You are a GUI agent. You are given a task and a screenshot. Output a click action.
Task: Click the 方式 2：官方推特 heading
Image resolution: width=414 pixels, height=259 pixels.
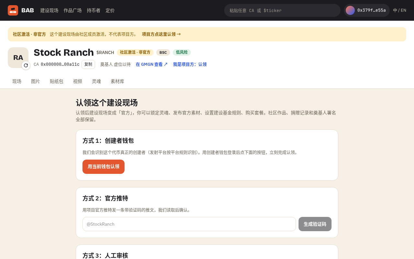point(105,198)
